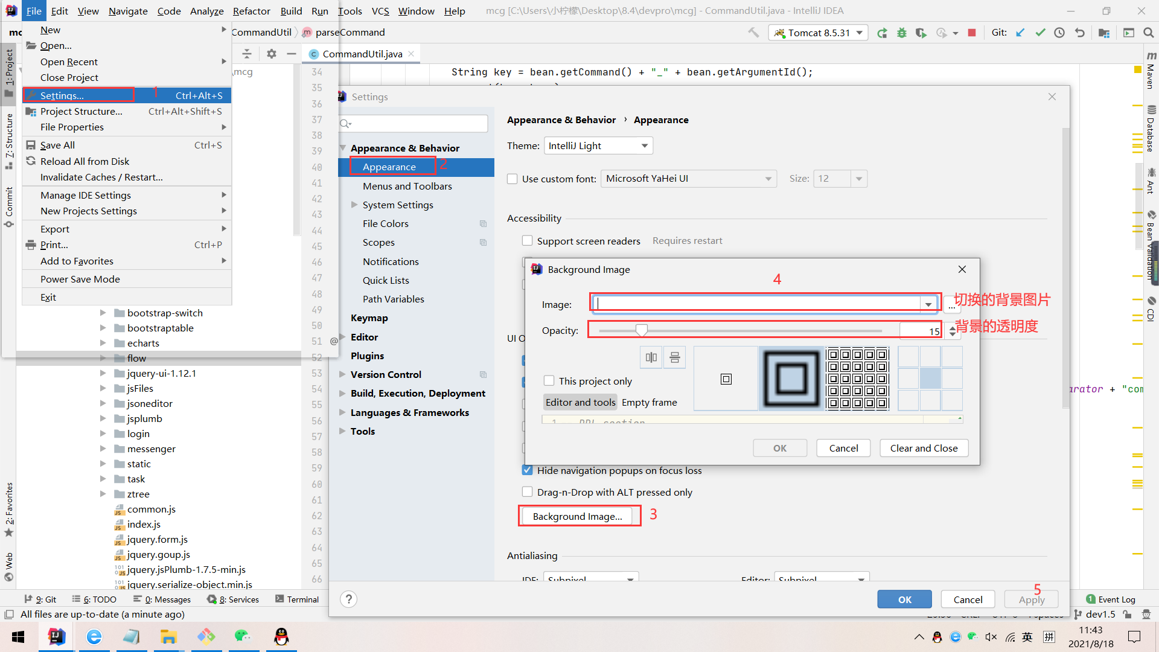Viewport: 1159px width, 652px height.
Task: Open the Ant tool window
Action: click(1151, 181)
